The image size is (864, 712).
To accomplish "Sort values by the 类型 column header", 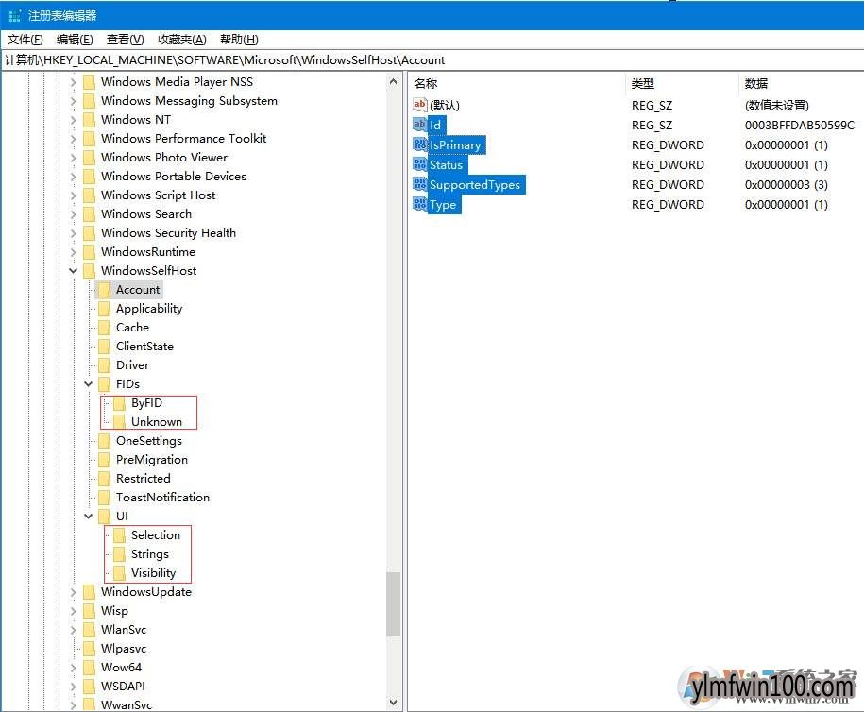I will [682, 83].
